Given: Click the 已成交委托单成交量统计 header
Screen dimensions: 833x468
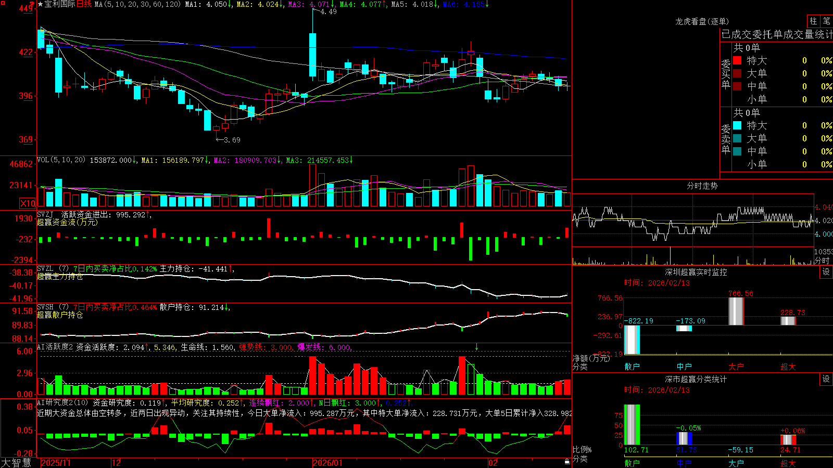Looking at the screenshot, I should click(x=777, y=34).
